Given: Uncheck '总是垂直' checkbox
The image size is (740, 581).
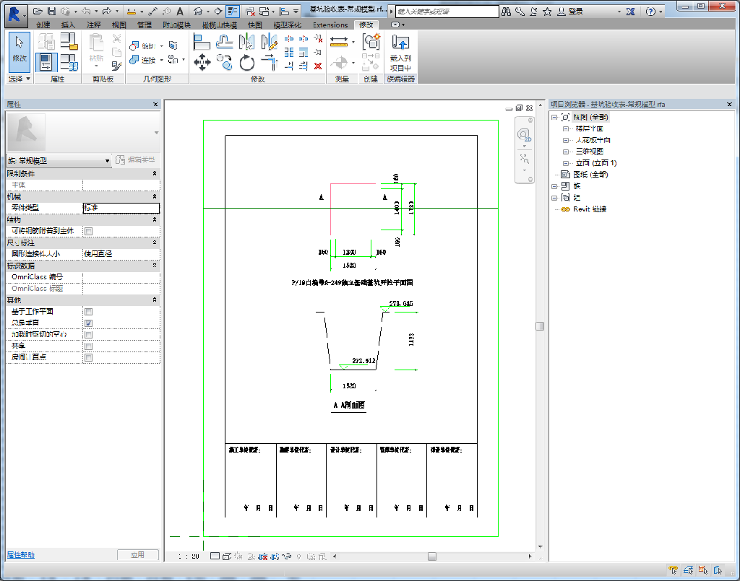Looking at the screenshot, I should click(88, 323).
